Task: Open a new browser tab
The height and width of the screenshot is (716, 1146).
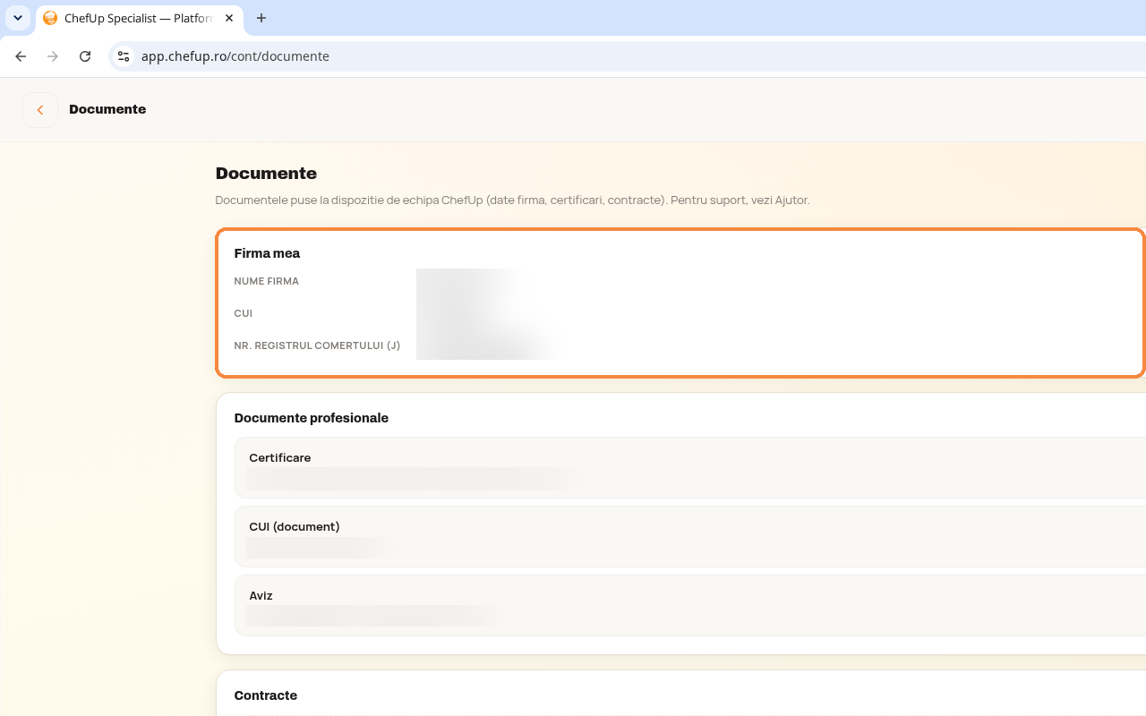Action: (x=261, y=18)
